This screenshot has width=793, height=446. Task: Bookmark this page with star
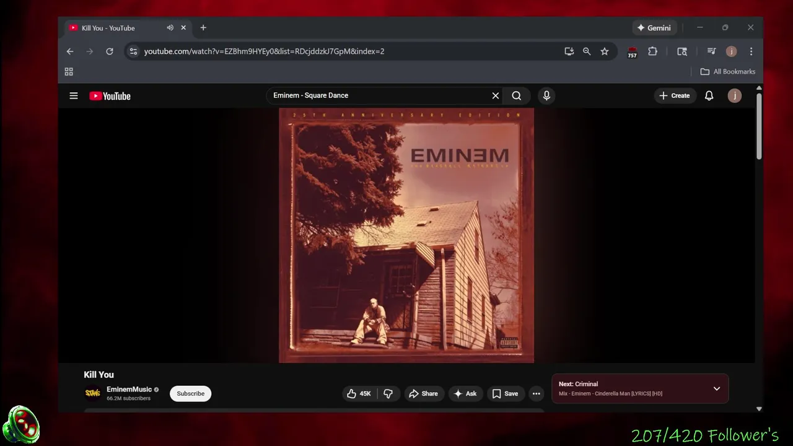(605, 51)
